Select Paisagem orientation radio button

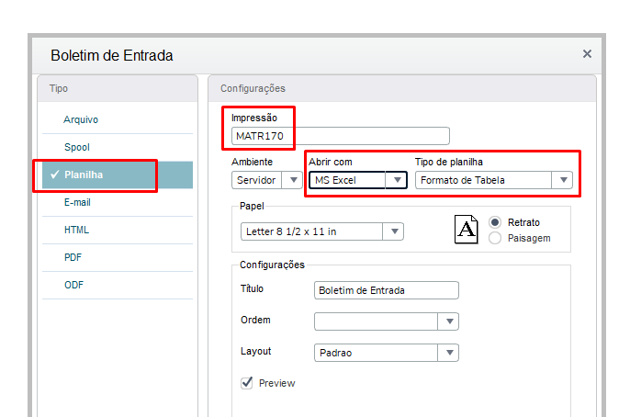coord(495,238)
